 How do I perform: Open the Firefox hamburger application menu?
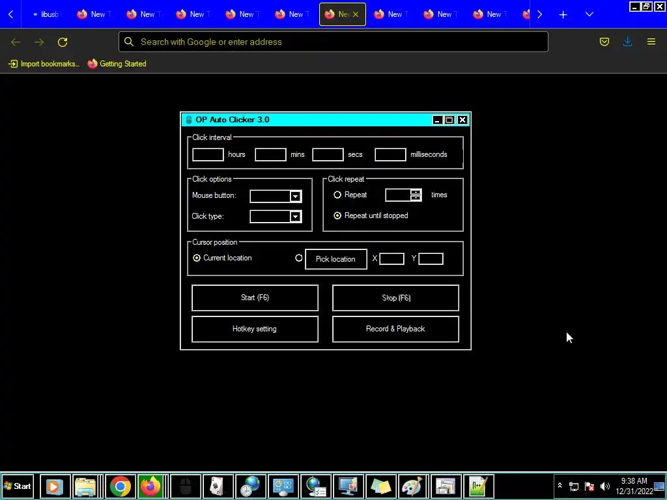(x=651, y=42)
